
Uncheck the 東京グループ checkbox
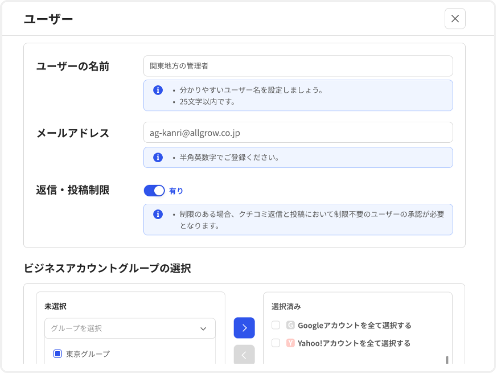[x=57, y=353]
